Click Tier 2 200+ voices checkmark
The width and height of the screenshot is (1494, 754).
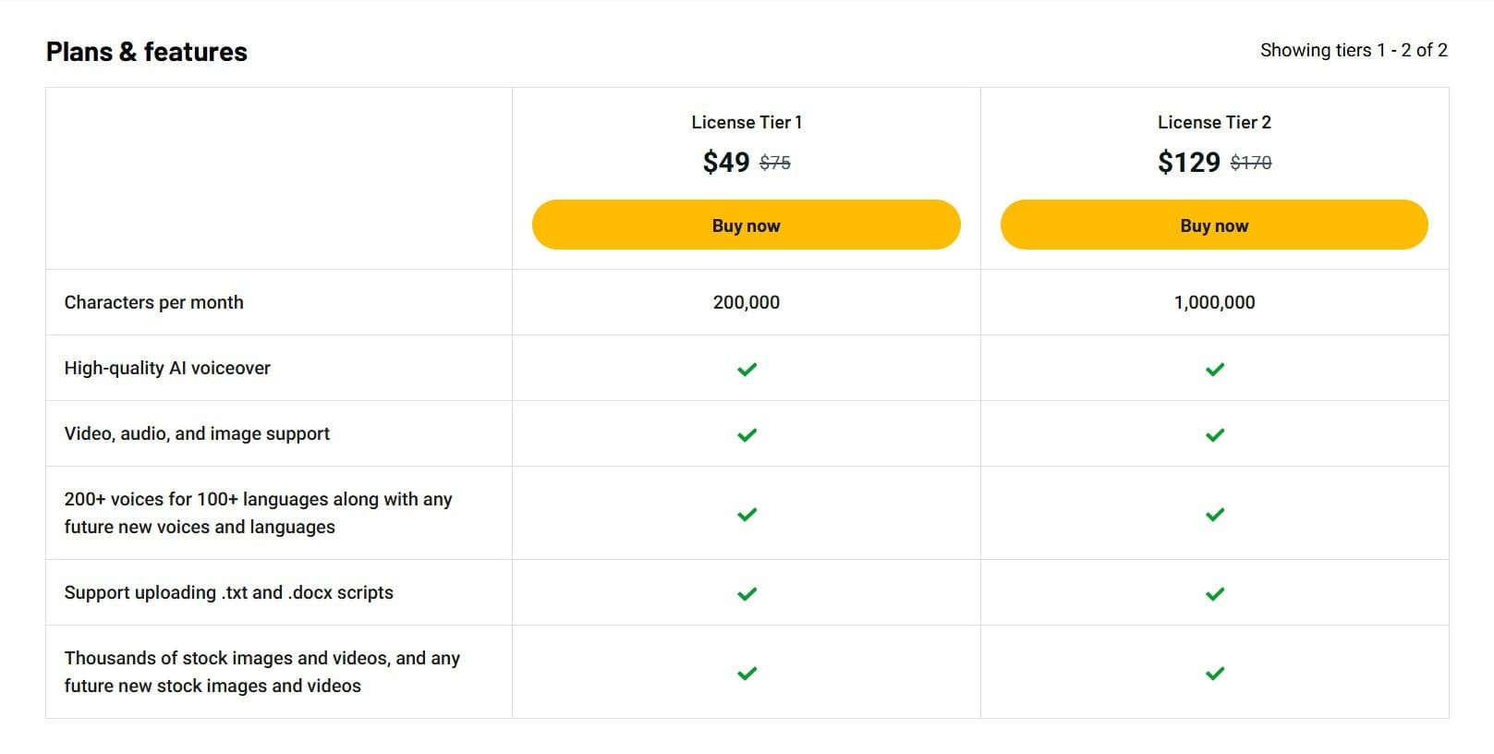(x=1214, y=514)
